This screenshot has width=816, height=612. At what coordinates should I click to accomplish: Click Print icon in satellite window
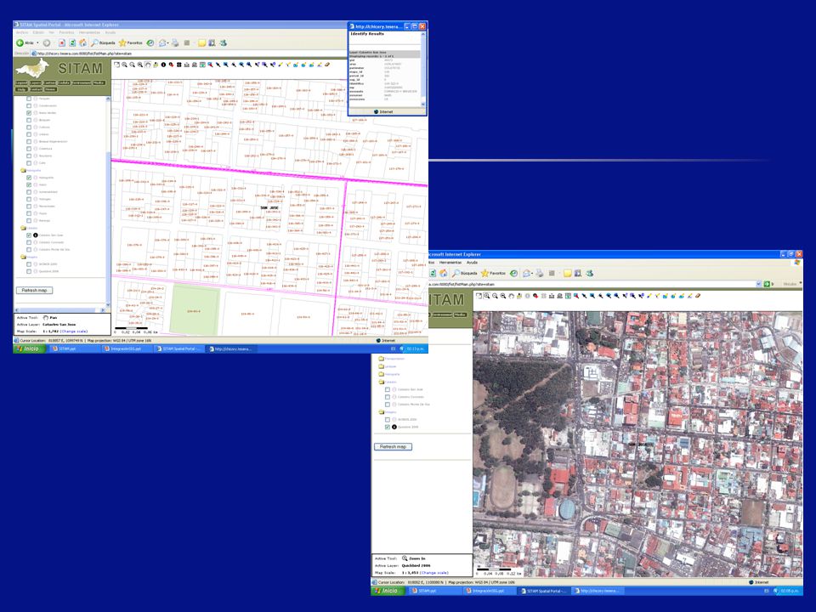[x=540, y=273]
